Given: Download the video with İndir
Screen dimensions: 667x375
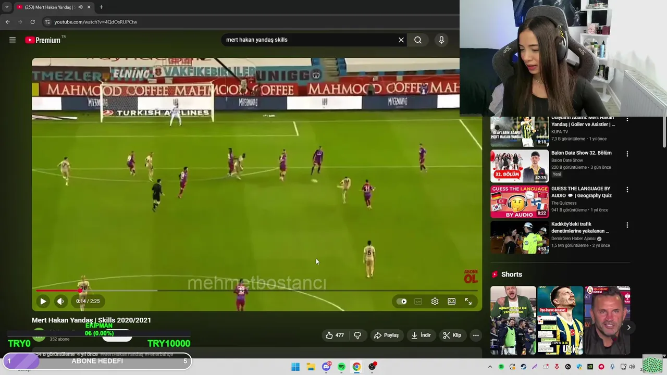Looking at the screenshot, I should pyautogui.click(x=421, y=335).
